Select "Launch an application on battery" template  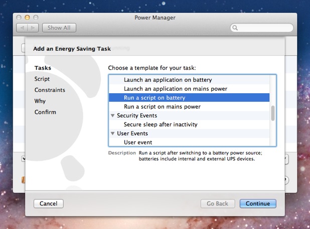(189, 80)
